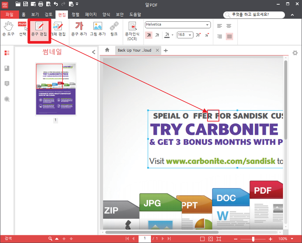Screen dimensions: 302x243
Task: Zoom in with plus button
Action: (270, 239)
